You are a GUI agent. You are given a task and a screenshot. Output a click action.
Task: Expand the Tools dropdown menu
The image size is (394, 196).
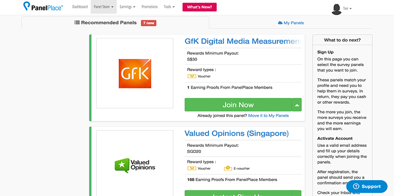tap(169, 7)
